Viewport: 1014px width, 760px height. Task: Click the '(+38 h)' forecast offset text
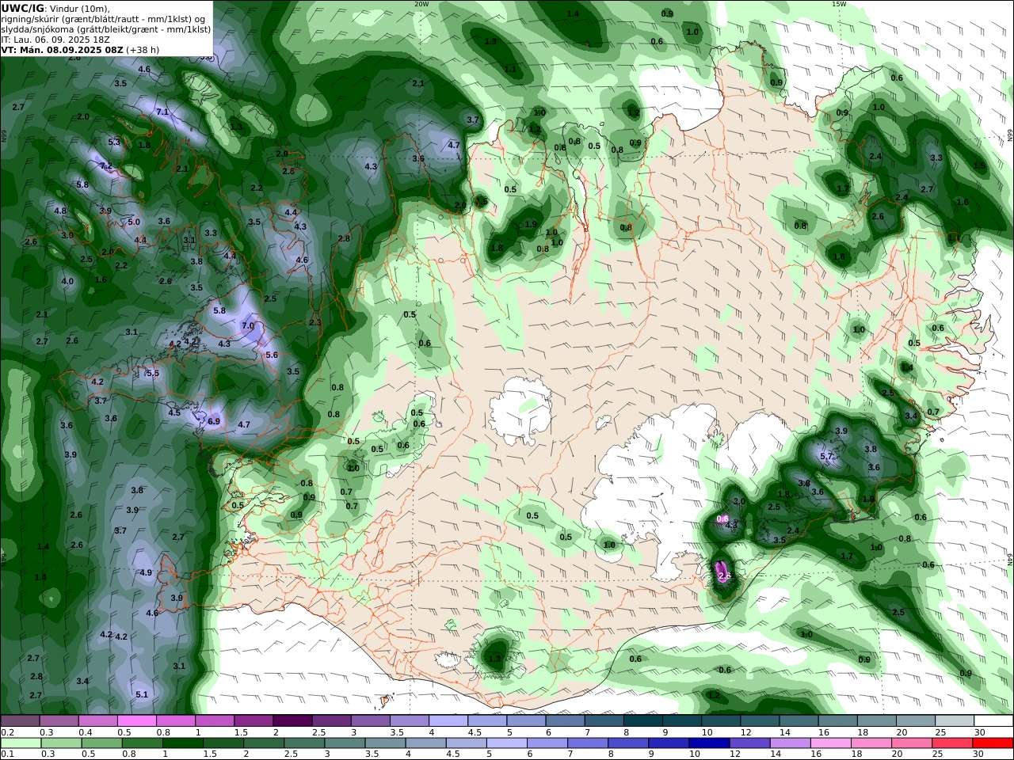coord(143,49)
